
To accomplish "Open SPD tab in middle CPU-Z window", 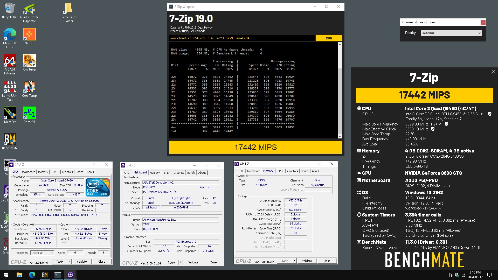I will pyautogui.click(x=167, y=173).
